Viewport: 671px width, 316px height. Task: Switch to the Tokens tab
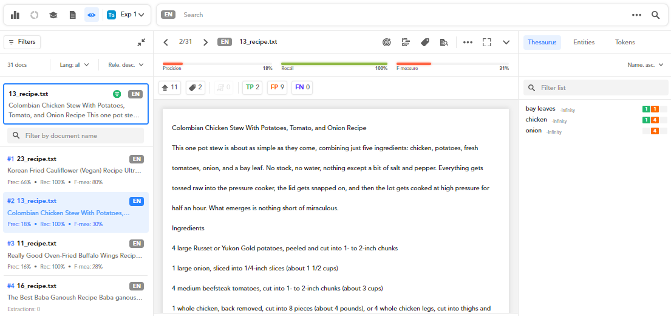(x=625, y=42)
